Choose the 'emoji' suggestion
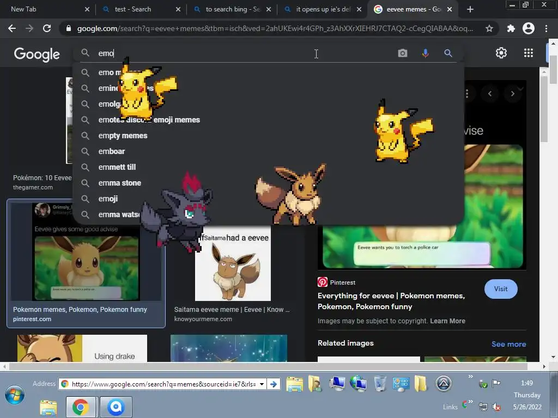The image size is (558, 418). click(x=268, y=199)
